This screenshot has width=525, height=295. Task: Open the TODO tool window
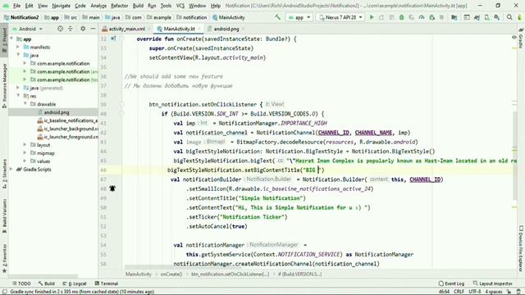[x=21, y=284]
